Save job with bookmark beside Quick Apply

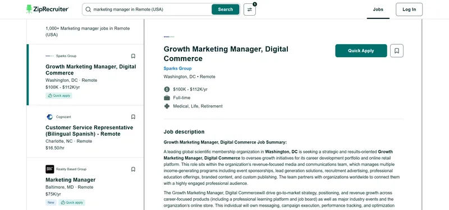pyautogui.click(x=397, y=50)
